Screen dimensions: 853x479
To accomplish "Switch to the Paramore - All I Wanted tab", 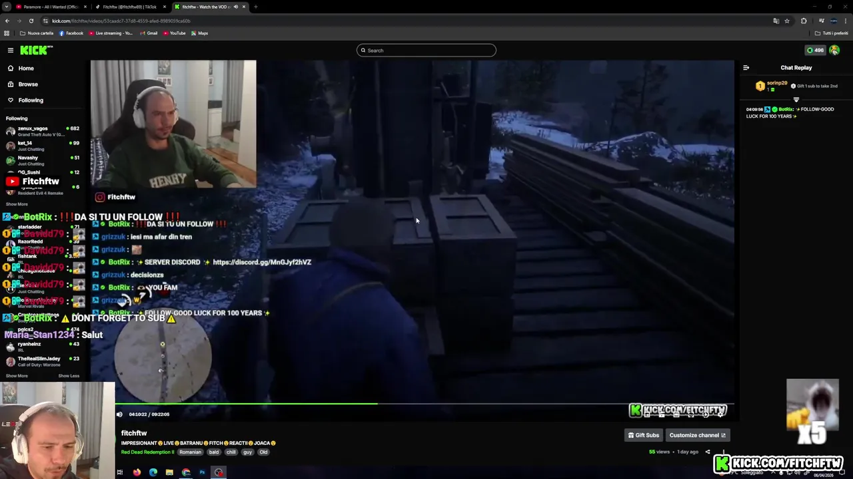I will coord(51,7).
